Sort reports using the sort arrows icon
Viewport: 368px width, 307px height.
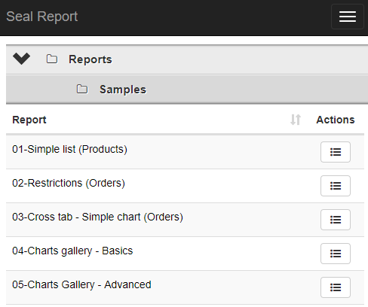[x=296, y=120]
